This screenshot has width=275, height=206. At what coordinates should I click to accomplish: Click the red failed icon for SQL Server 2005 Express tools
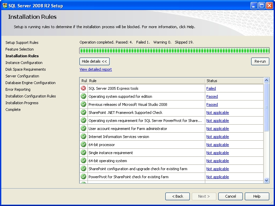[84, 88]
